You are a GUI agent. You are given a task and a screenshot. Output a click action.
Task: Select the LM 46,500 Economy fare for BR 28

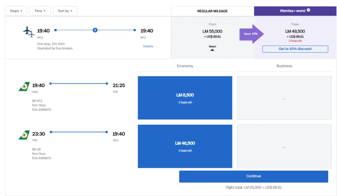pos(185,146)
